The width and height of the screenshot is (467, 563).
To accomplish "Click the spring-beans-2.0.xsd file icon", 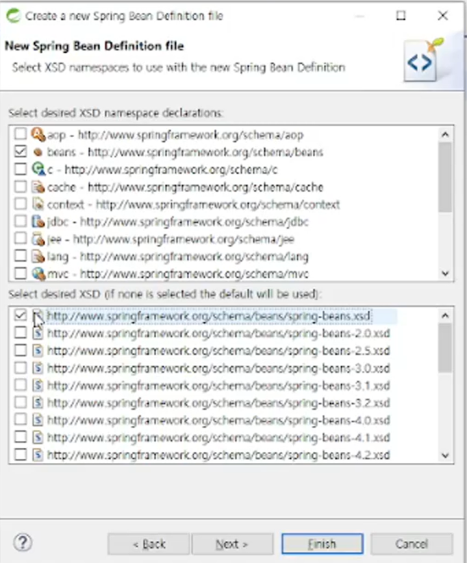I will pyautogui.click(x=38, y=333).
